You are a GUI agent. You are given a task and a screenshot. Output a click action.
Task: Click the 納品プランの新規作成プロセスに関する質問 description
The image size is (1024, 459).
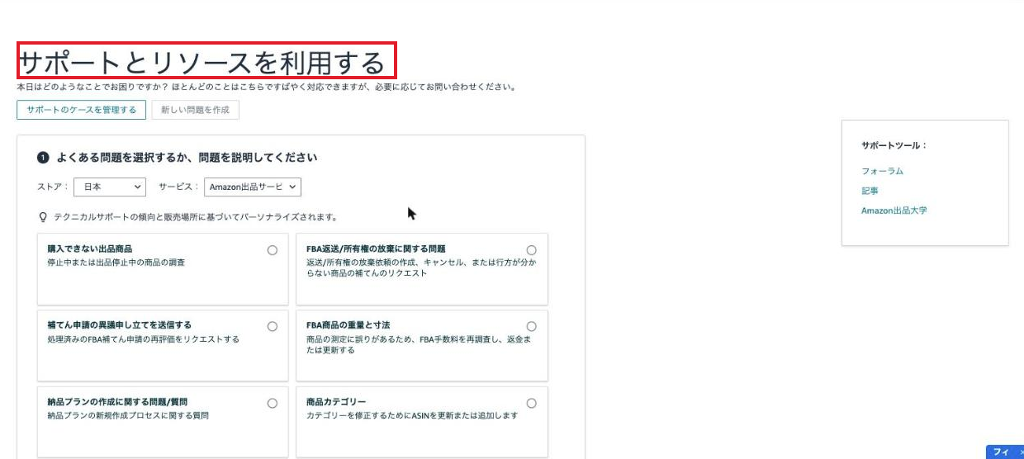pos(128,416)
